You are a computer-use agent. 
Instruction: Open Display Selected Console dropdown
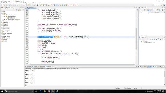coord(157,67)
